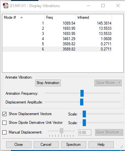This screenshot has width=125, height=151.
Task: Enable the Manual Displacement checkbox
Action: coord(4,132)
